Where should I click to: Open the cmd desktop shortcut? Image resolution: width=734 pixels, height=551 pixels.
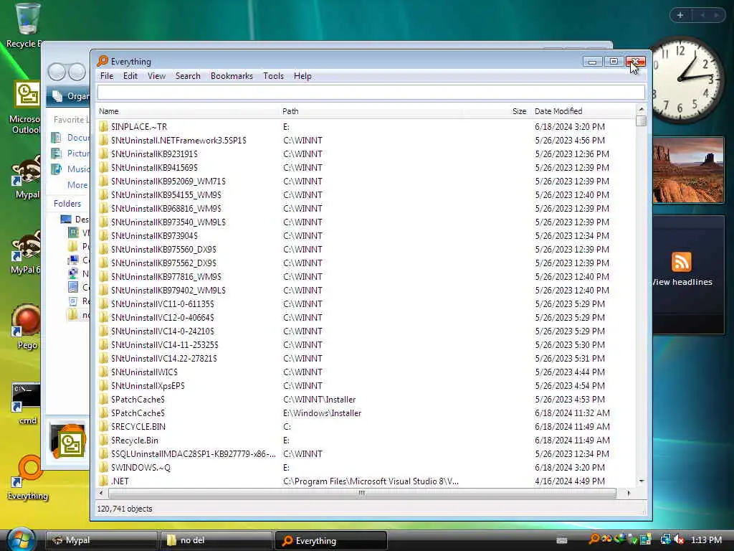pyautogui.click(x=27, y=404)
